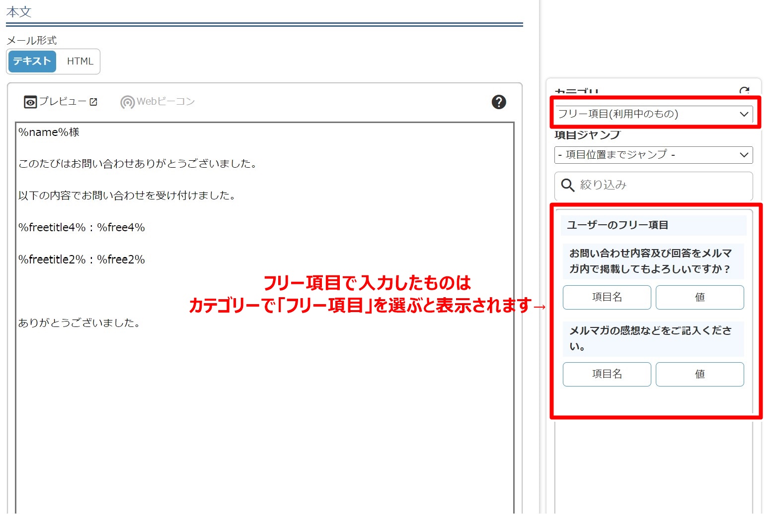Open the 項目位置までジャンプ dropdown
The image size is (772, 514).
(653, 155)
